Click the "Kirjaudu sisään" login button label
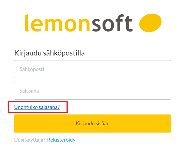This screenshot has height=146, width=179. pyautogui.click(x=92, y=124)
